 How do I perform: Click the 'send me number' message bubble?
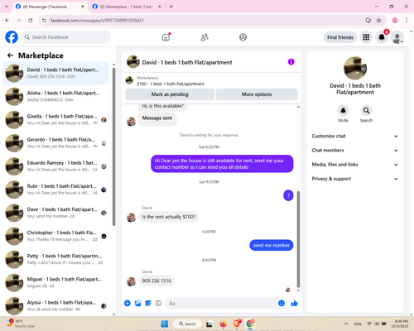coord(272,245)
